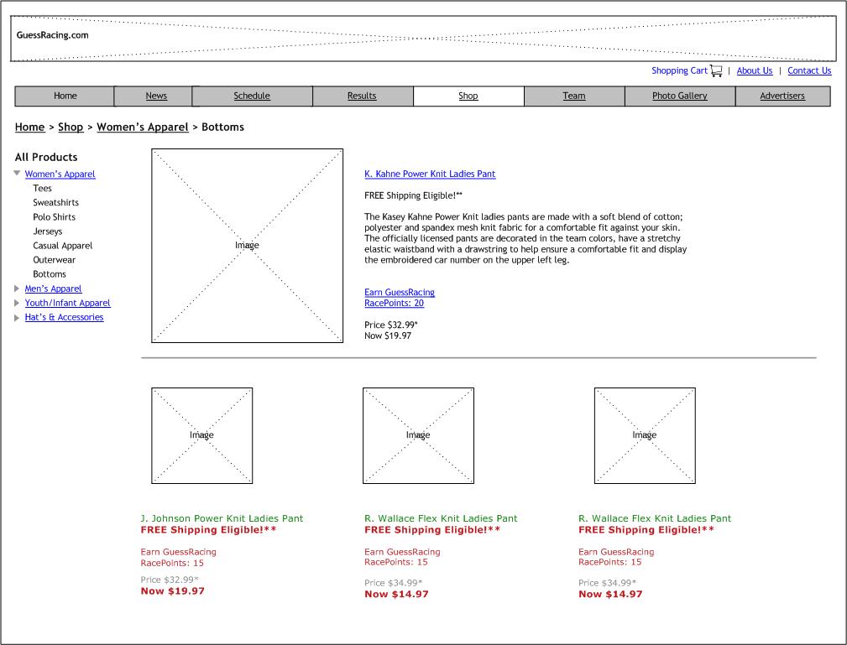
Task: Click the GuessRacing.com header banner
Action: coord(423,39)
